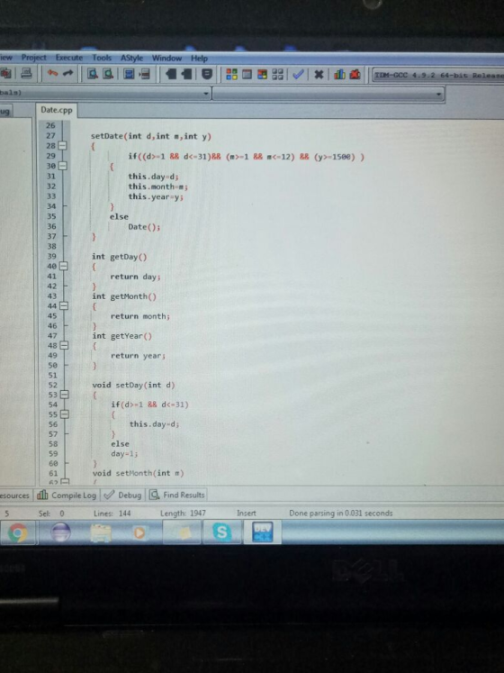Screen dimensions: 504x673
Task: Click 'Length: 1947' in status bar
Action: (183, 514)
